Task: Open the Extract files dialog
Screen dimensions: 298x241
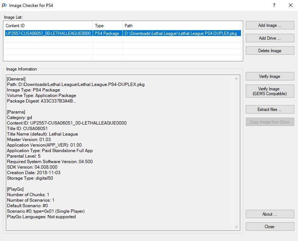Action: point(270,109)
